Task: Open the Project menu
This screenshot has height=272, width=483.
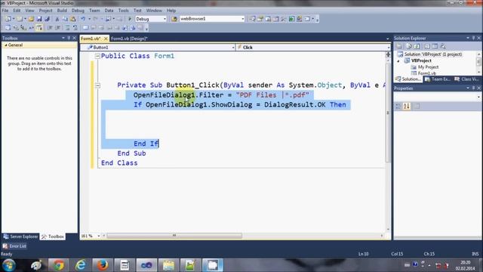Action: 45,11
